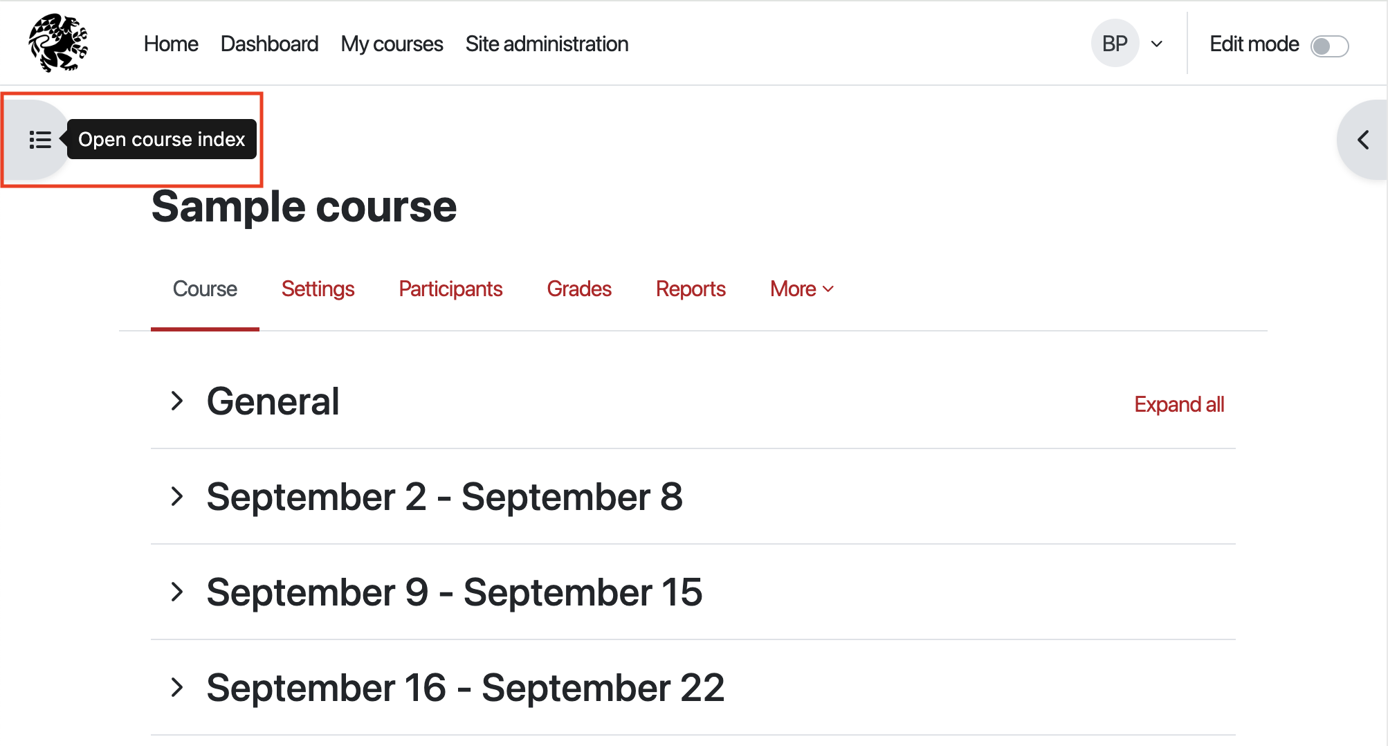Open Dashboard from the navigation bar
Image resolution: width=1388 pixels, height=746 pixels.
[269, 44]
